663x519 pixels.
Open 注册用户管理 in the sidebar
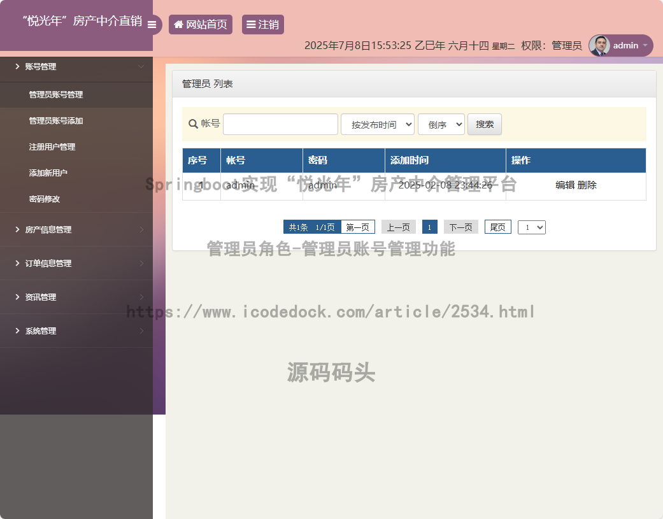coord(76,147)
